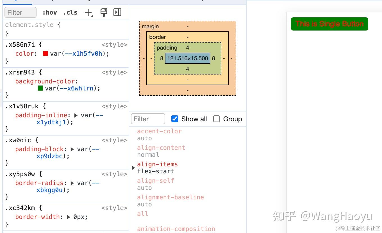Expand the align-items property in Computed pane
This screenshot has height=233, width=382.
pyautogui.click(x=133, y=167)
